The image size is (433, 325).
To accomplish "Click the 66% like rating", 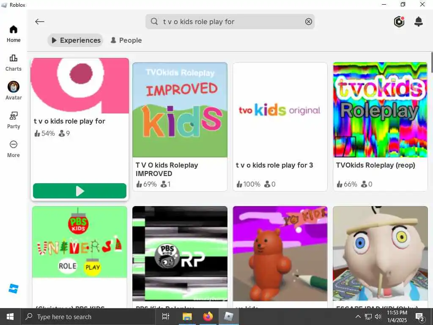I will click(347, 184).
